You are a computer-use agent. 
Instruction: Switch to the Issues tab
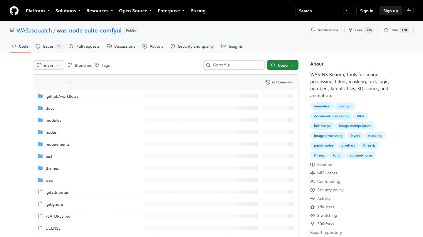pos(48,46)
